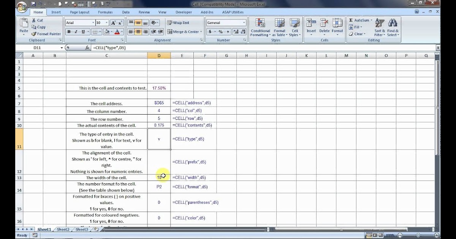Apply fill color with the paint bucket
The image size is (456, 239).
click(107, 32)
